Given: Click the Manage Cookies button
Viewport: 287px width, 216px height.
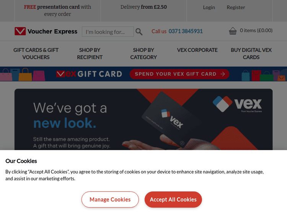Looking at the screenshot, I should pyautogui.click(x=110, y=200).
